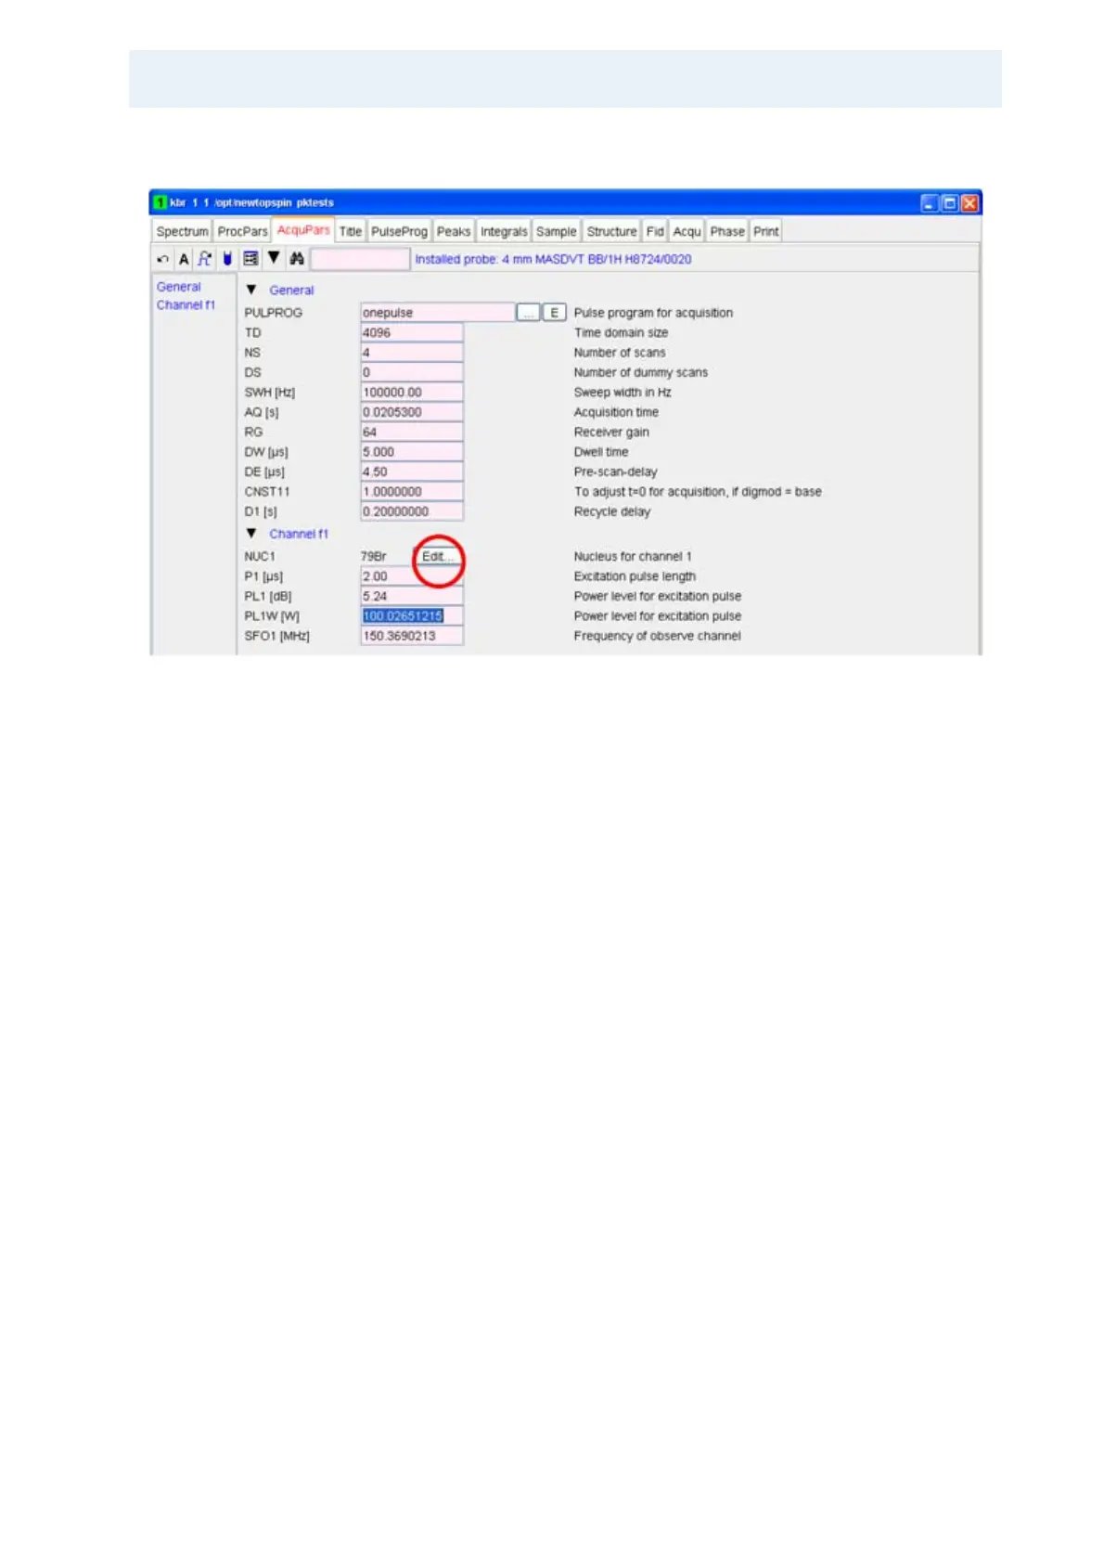Click the '...' browse button next to PULPROG

click(x=528, y=313)
